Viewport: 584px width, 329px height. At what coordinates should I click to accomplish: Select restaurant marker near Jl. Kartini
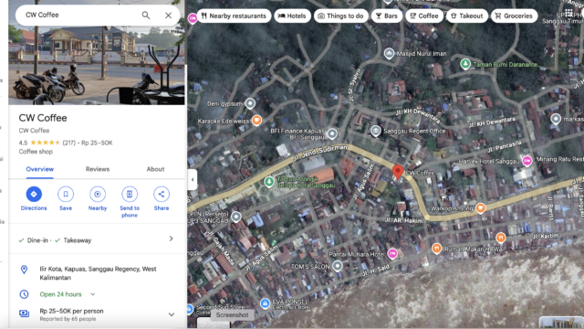(501, 238)
